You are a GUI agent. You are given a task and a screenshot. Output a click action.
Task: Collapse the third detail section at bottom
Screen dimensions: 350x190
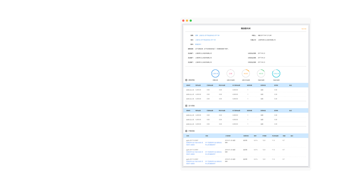click(x=186, y=131)
